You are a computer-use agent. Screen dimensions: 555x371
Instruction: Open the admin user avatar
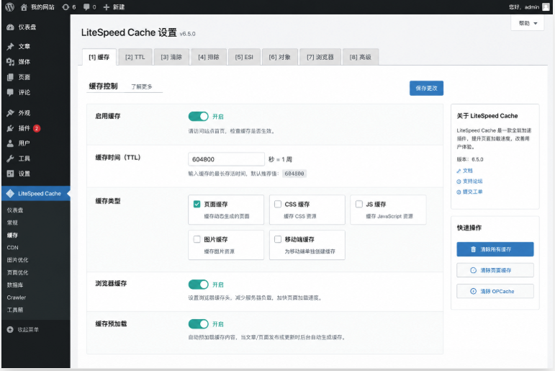[546, 6]
